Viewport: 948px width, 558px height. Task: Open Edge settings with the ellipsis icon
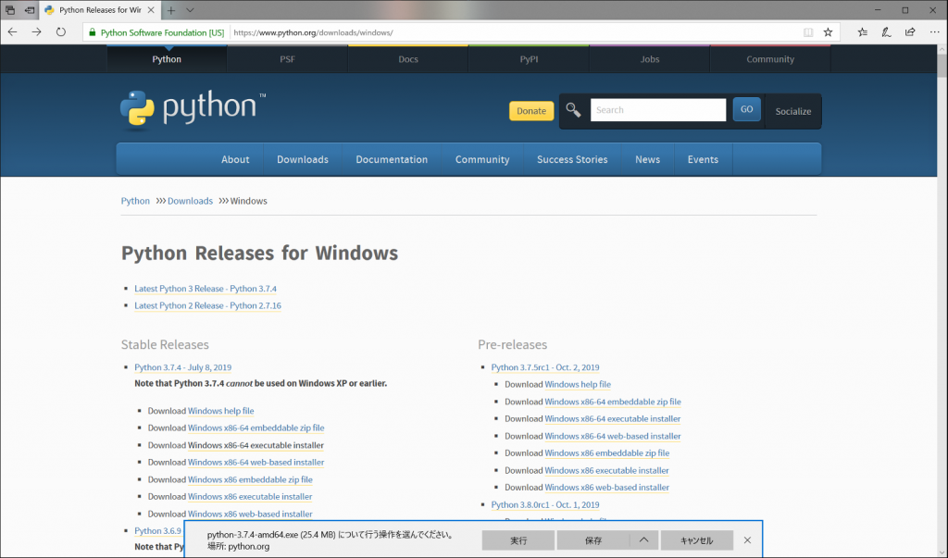935,31
